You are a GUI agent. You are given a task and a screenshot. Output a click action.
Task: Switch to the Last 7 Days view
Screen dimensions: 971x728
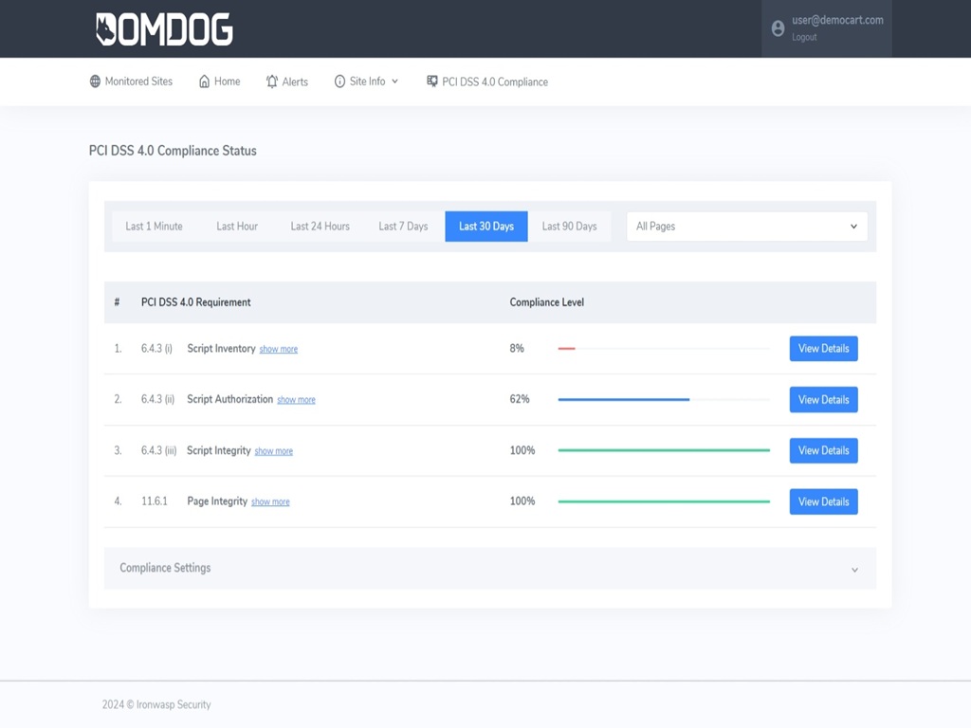(402, 226)
